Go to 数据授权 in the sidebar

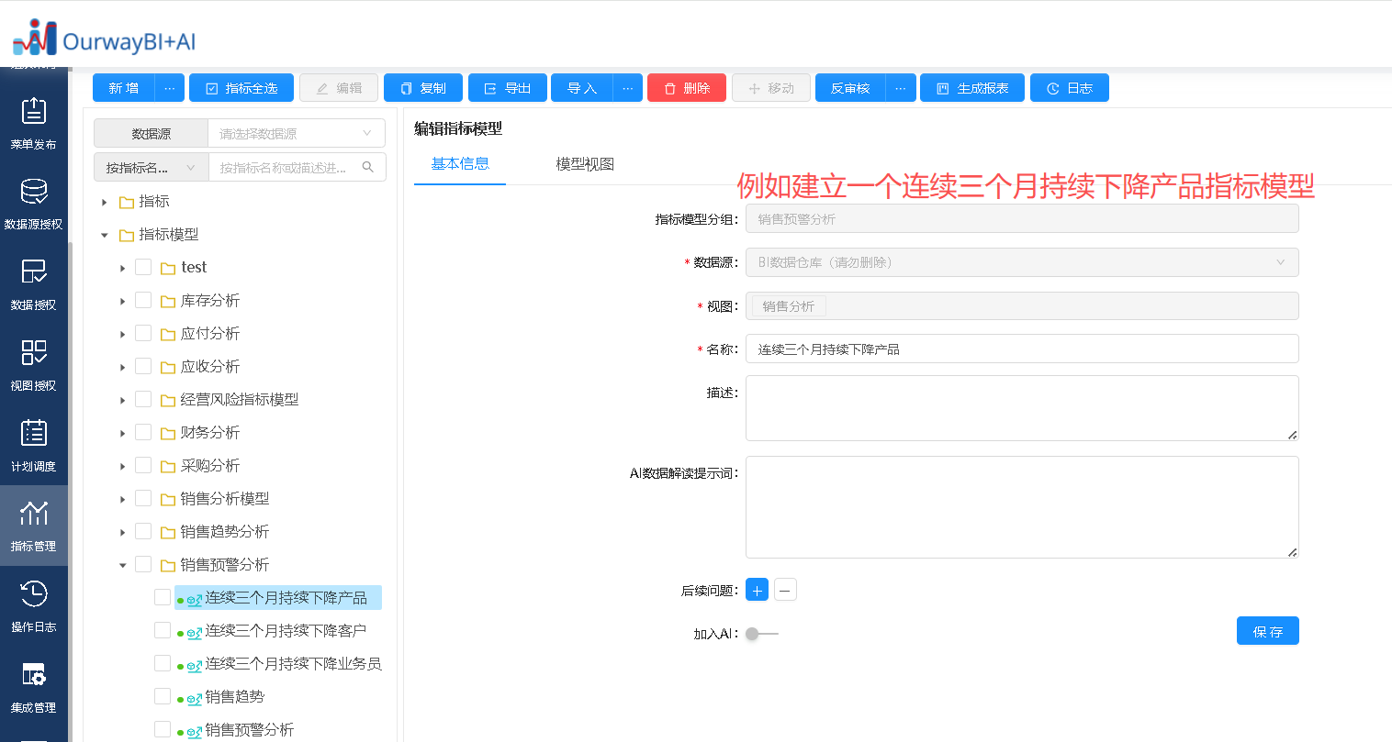(x=34, y=284)
